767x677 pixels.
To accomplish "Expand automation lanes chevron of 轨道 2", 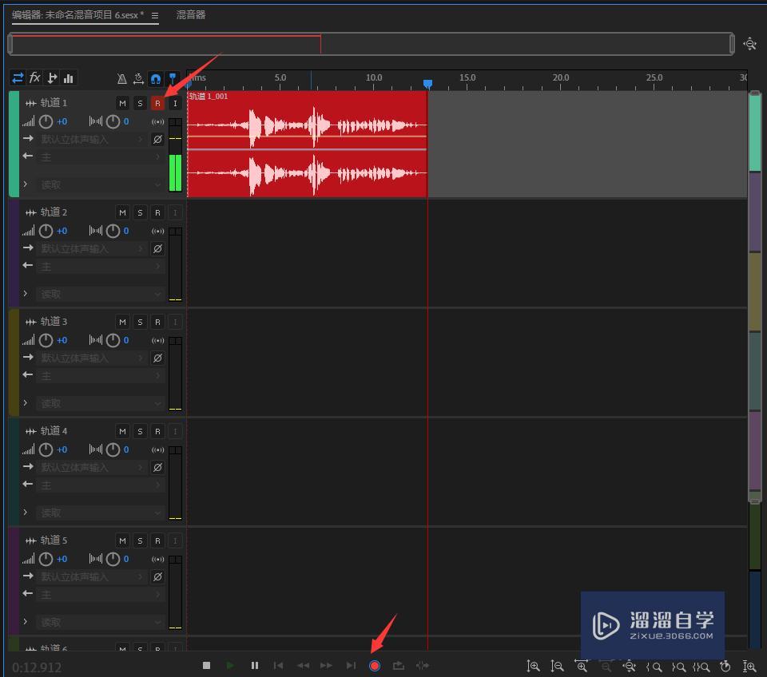I will (26, 293).
